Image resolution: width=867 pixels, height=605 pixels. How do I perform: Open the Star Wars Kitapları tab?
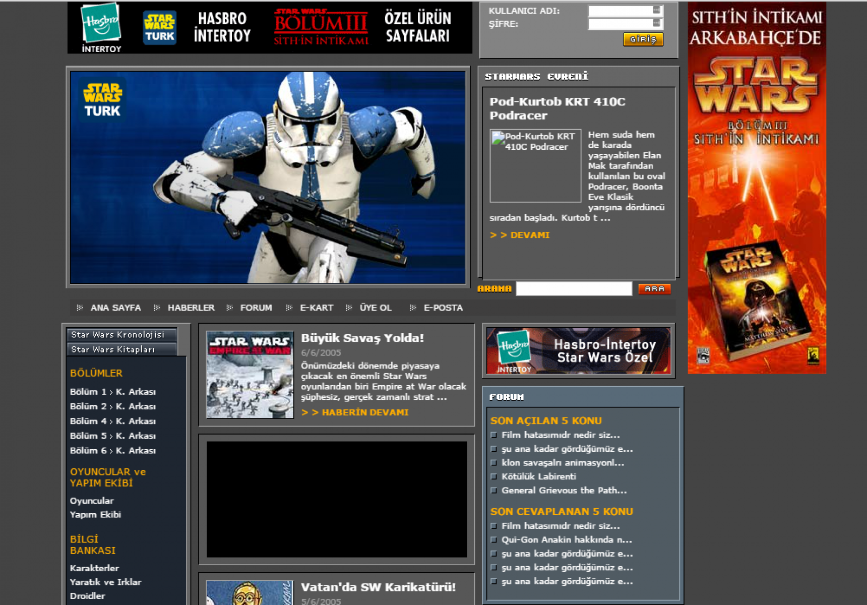pos(121,349)
